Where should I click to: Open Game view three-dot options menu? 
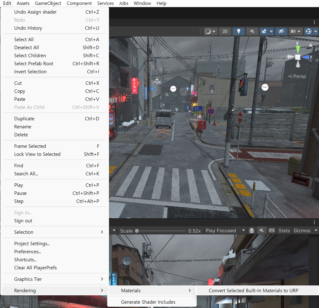(314, 222)
